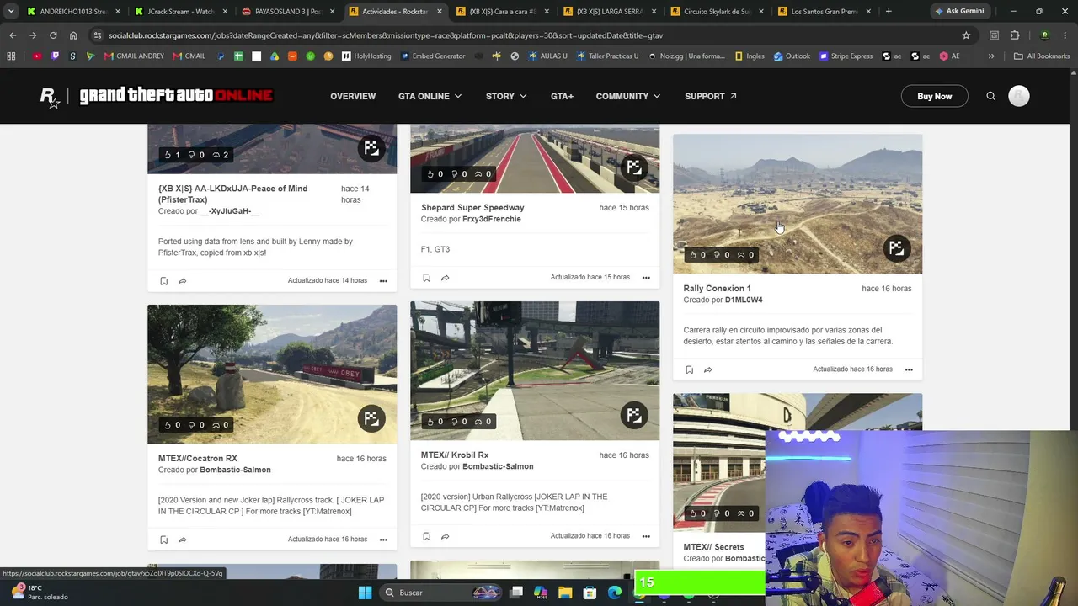Open the Rally Conexion 1 job title
The height and width of the screenshot is (606, 1078).
click(717, 288)
